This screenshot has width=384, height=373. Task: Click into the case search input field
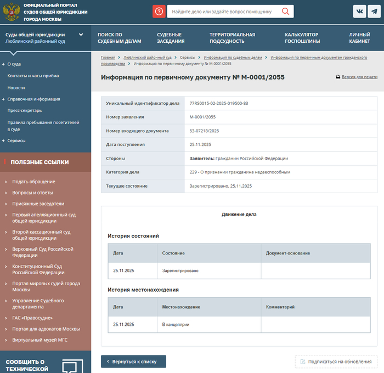pyautogui.click(x=222, y=12)
